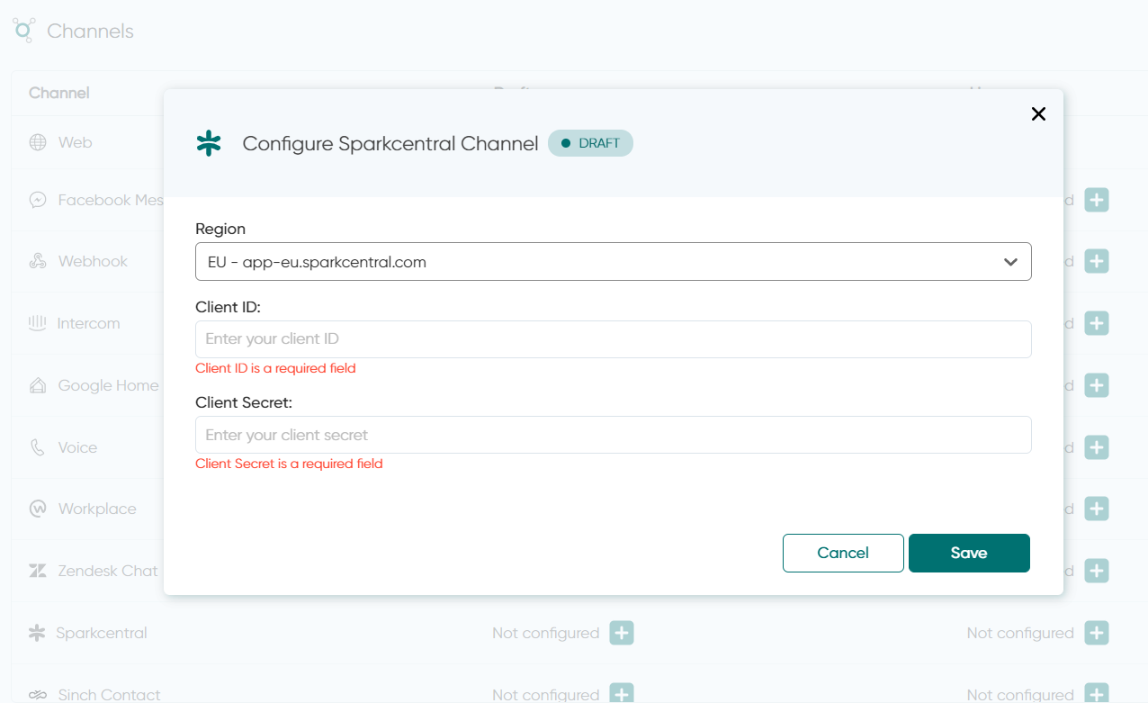This screenshot has height=703, width=1148.
Task: Click the Sinch Contact channel label
Action: [110, 695]
